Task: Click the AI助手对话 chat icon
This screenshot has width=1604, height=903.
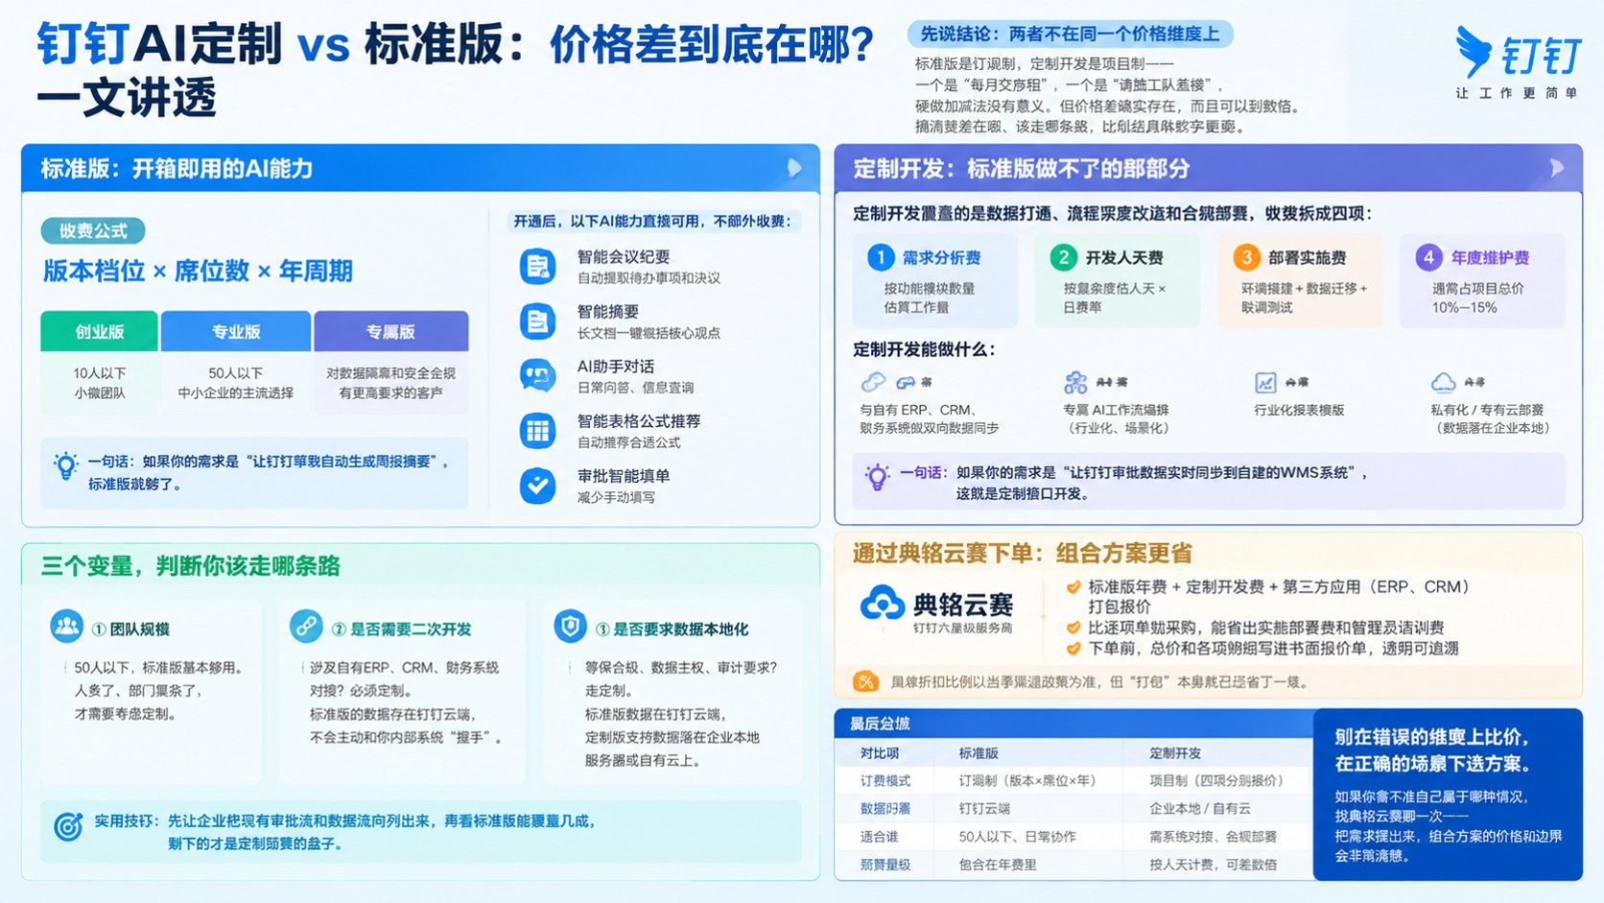Action: [537, 375]
